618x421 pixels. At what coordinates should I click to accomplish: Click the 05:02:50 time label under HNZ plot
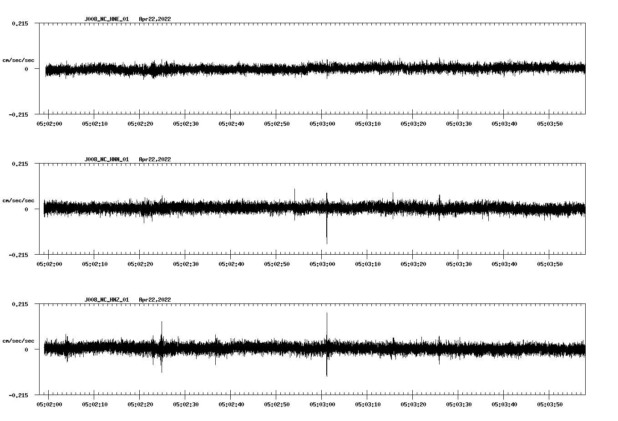277,404
